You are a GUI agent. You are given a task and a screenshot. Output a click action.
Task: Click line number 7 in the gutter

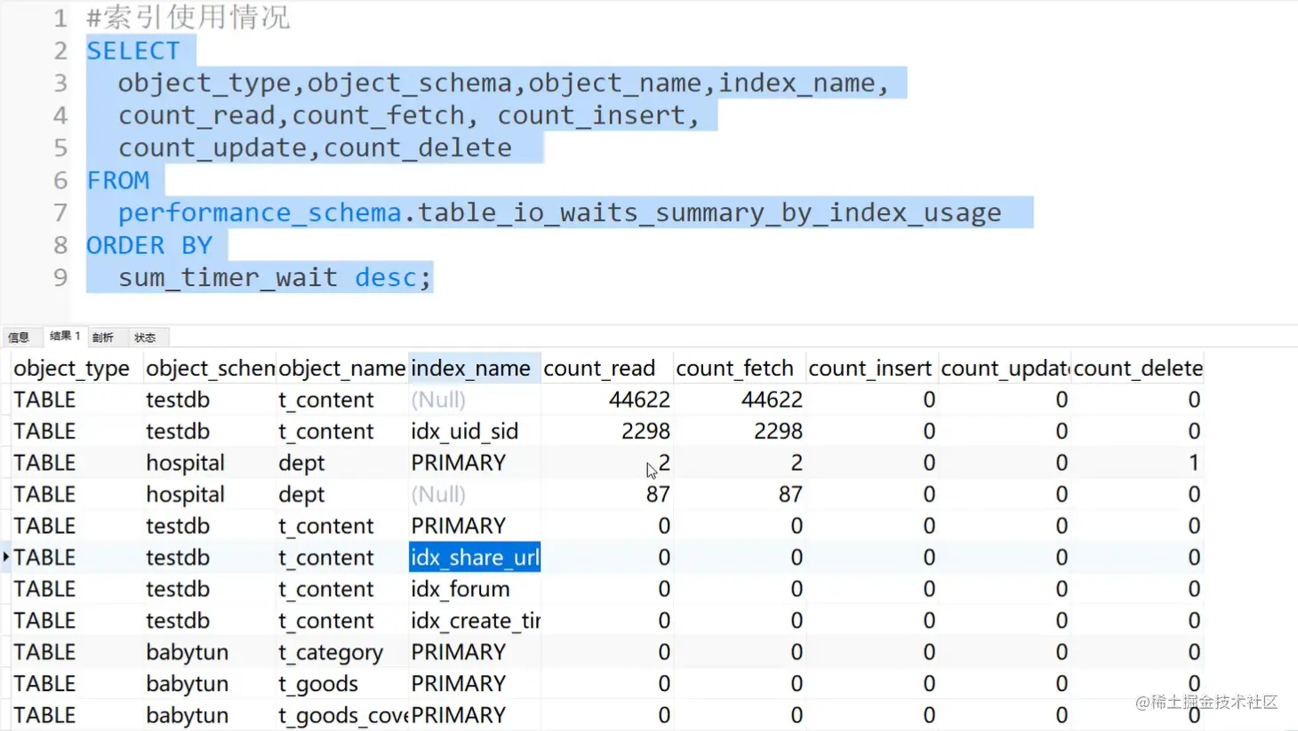tap(60, 213)
